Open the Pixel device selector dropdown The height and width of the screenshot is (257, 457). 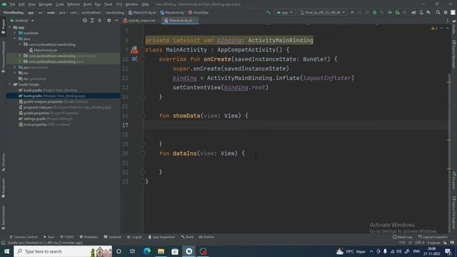click(x=322, y=13)
